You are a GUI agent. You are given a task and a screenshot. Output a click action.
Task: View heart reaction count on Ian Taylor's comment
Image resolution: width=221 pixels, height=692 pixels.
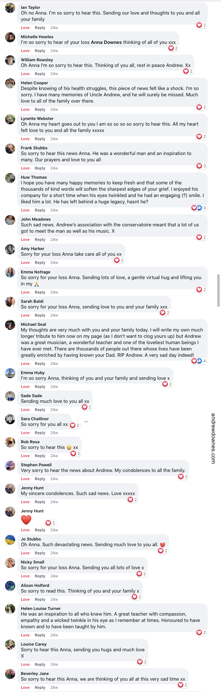pos(201,25)
